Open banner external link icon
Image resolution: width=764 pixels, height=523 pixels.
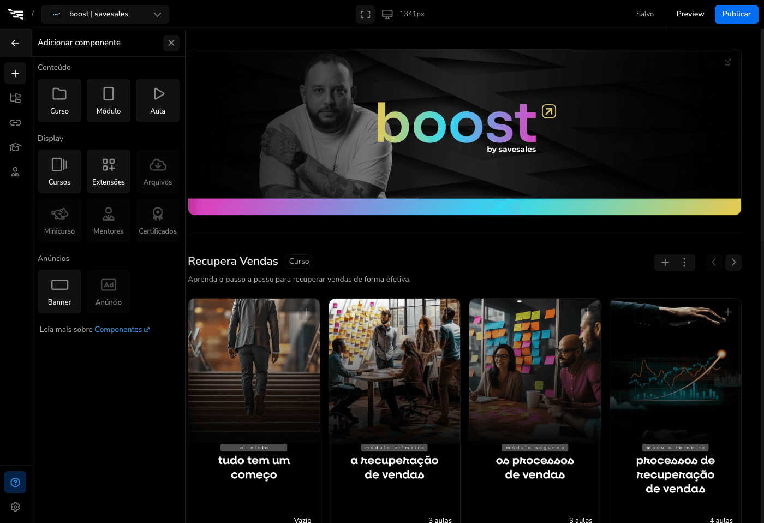click(x=727, y=62)
